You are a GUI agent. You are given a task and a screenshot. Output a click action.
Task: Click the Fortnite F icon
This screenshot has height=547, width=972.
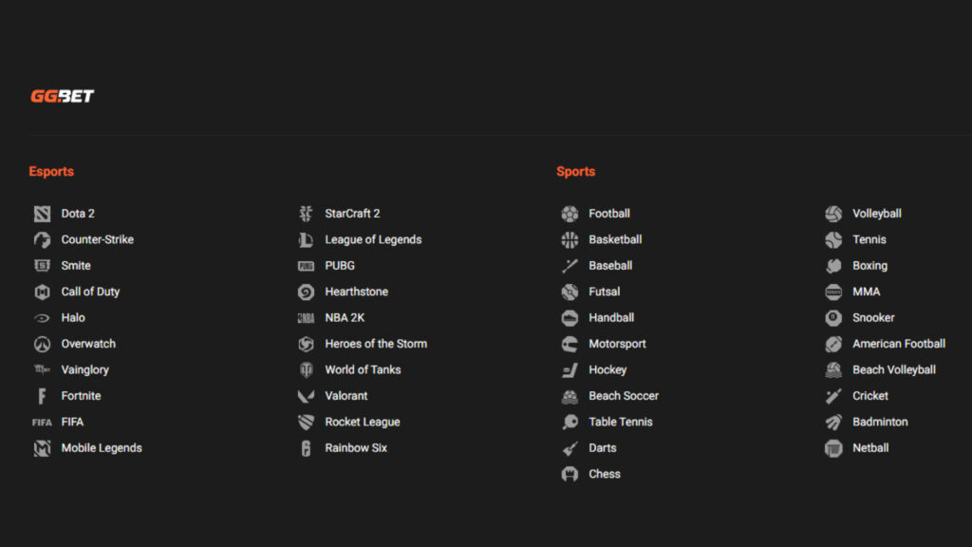42,396
